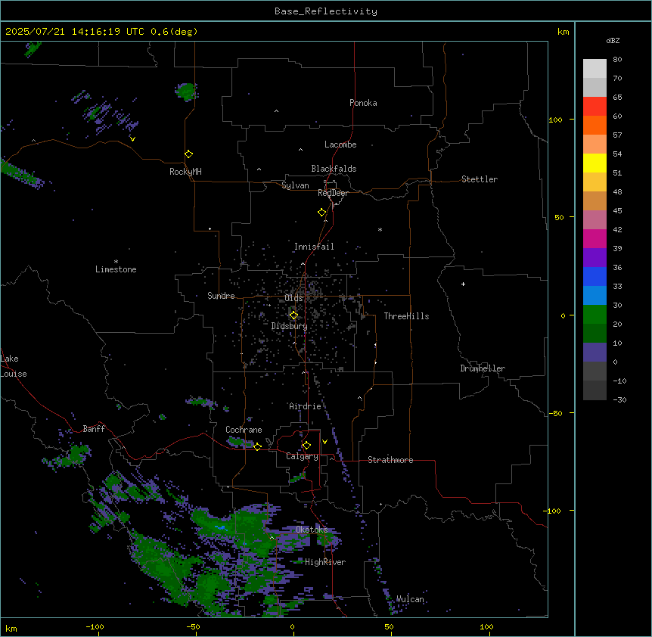Click the yellow V marker east of Calgary
Screen dimensions: 652x637
(x=324, y=442)
